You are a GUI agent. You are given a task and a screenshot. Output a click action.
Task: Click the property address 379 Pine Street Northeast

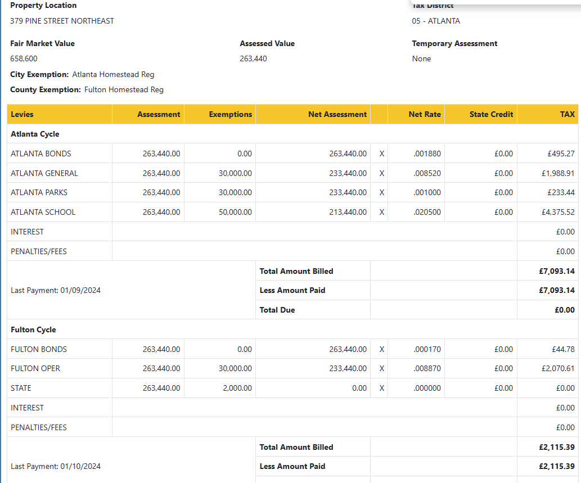(x=62, y=21)
